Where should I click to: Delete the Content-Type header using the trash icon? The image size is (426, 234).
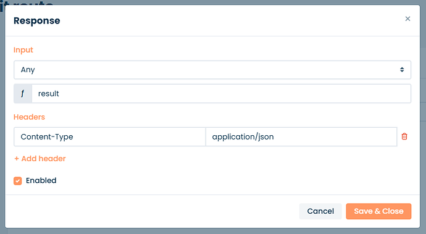coord(404,136)
